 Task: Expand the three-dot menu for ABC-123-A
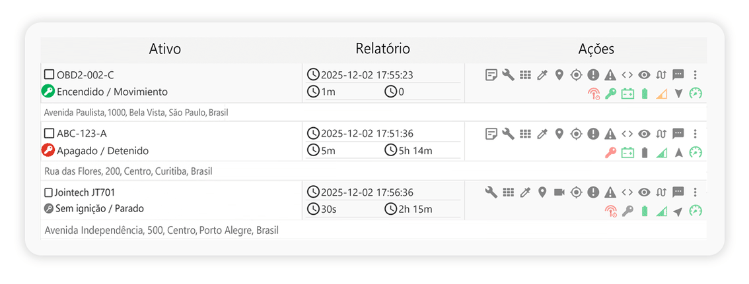(695, 134)
